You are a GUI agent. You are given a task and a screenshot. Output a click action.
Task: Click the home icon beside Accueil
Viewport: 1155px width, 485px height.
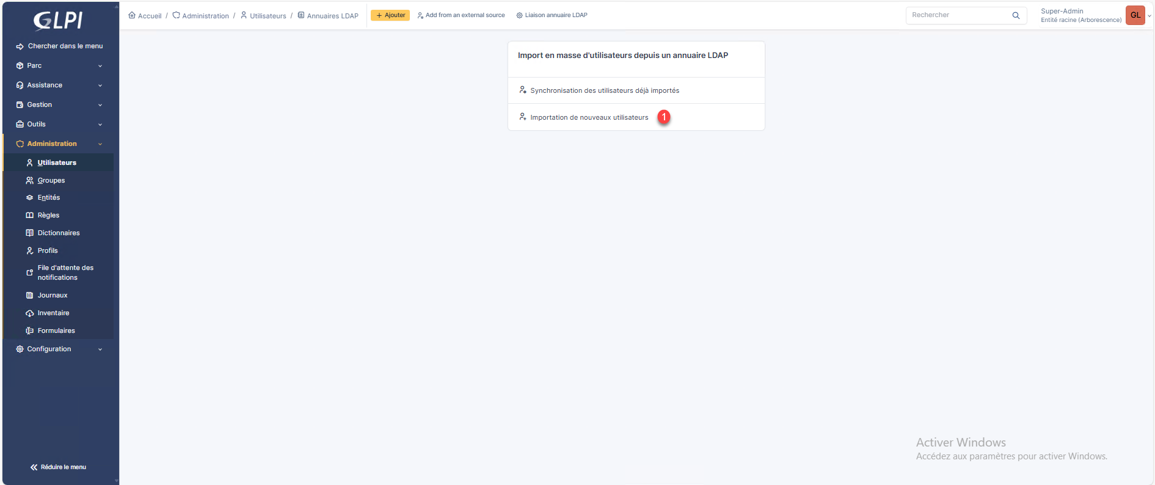point(132,15)
